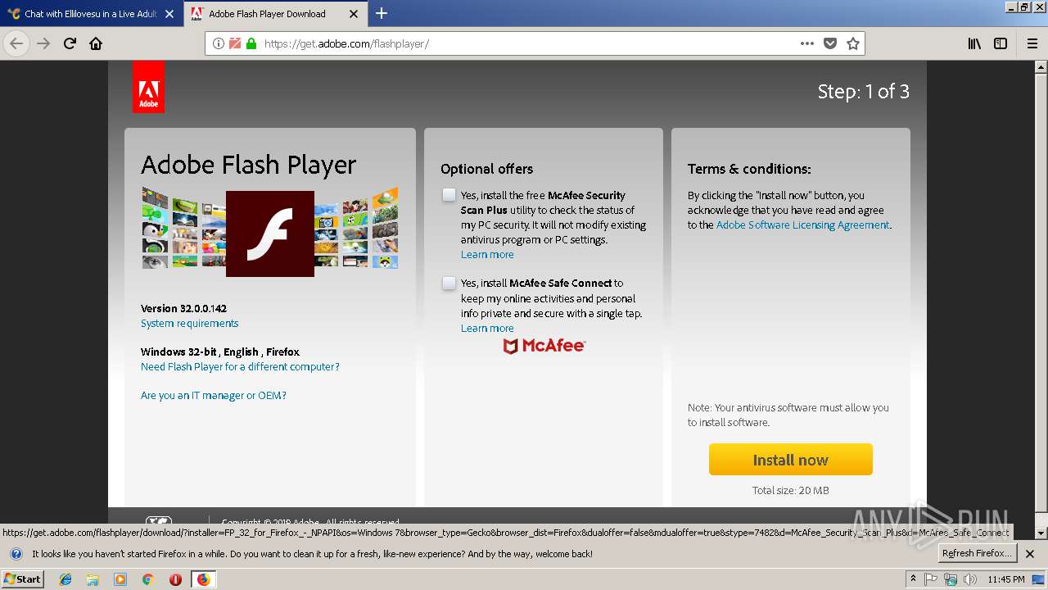Enable McAfee Safe Connect offer
Viewport: 1048px width, 590px height.
tap(449, 283)
